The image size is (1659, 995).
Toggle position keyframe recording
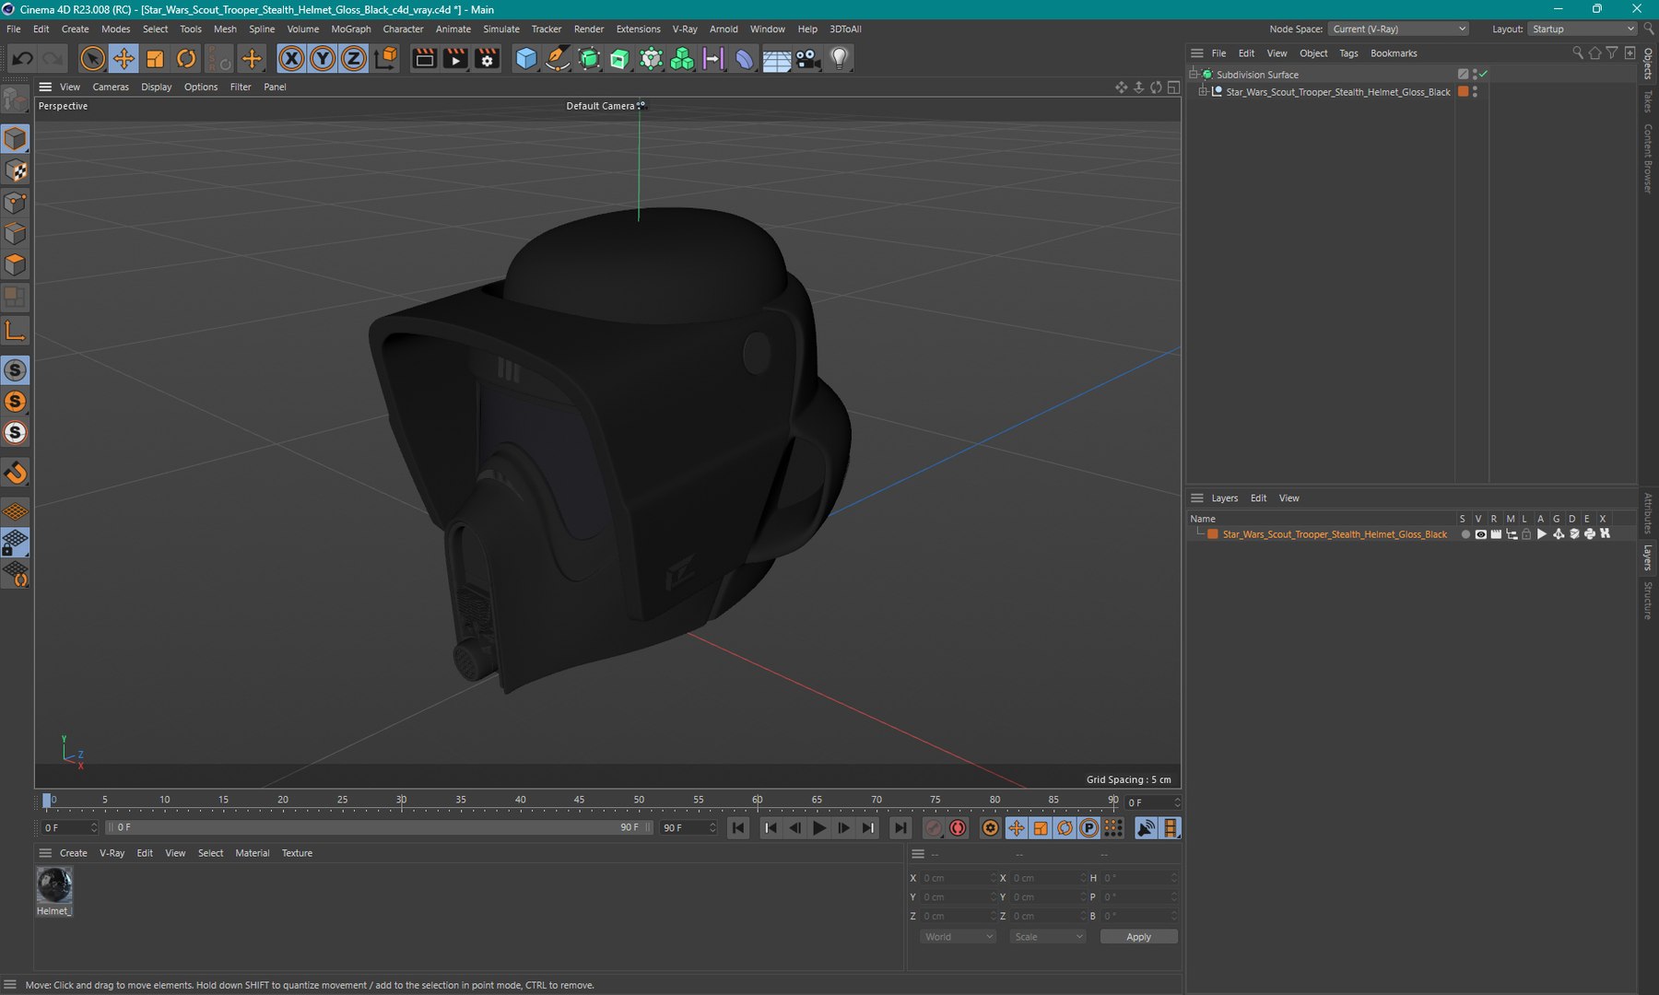pos(1016,828)
